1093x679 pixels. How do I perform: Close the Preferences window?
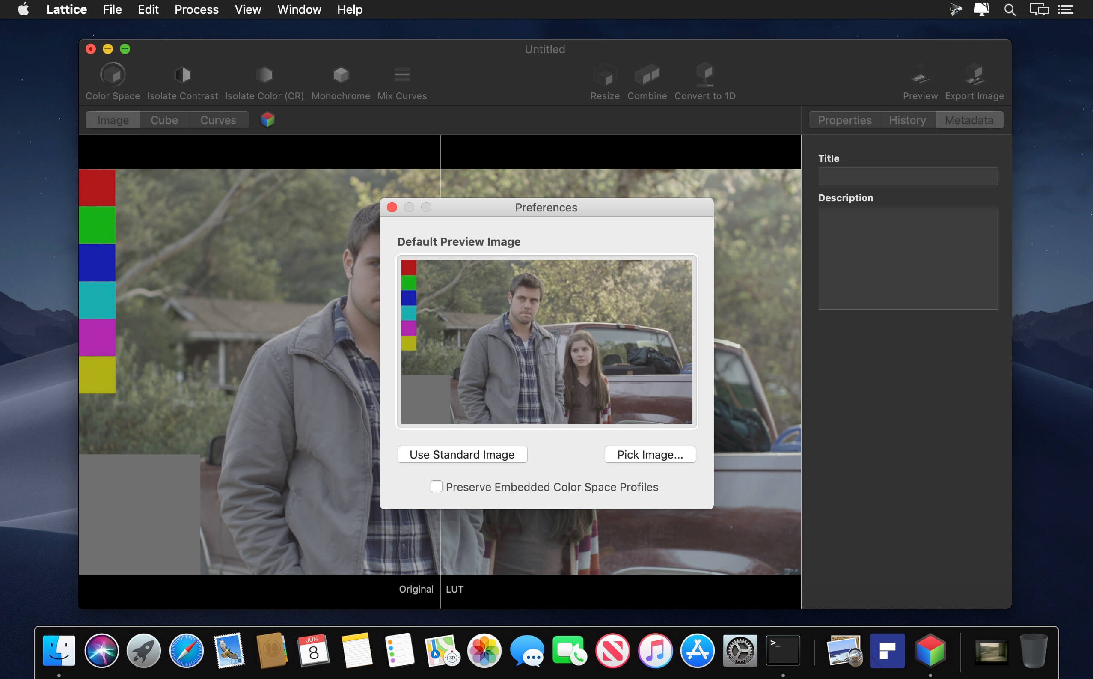tap(392, 207)
